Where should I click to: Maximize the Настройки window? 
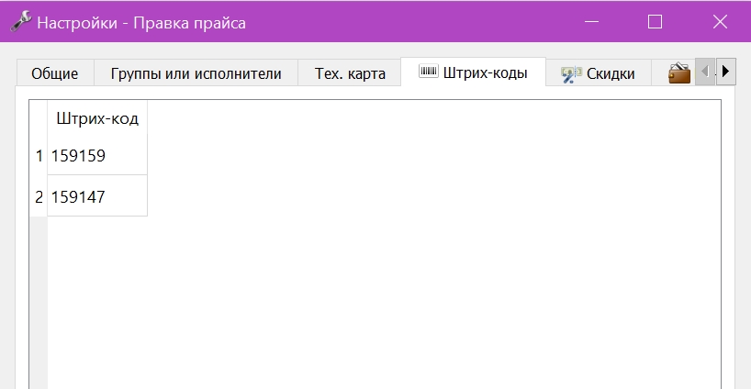655,21
